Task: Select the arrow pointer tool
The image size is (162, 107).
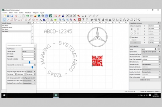Action: click(4, 20)
